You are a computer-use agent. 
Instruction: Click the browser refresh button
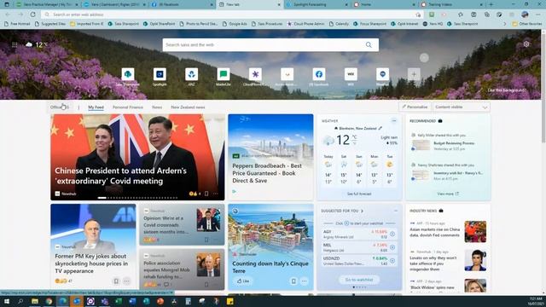point(32,14)
